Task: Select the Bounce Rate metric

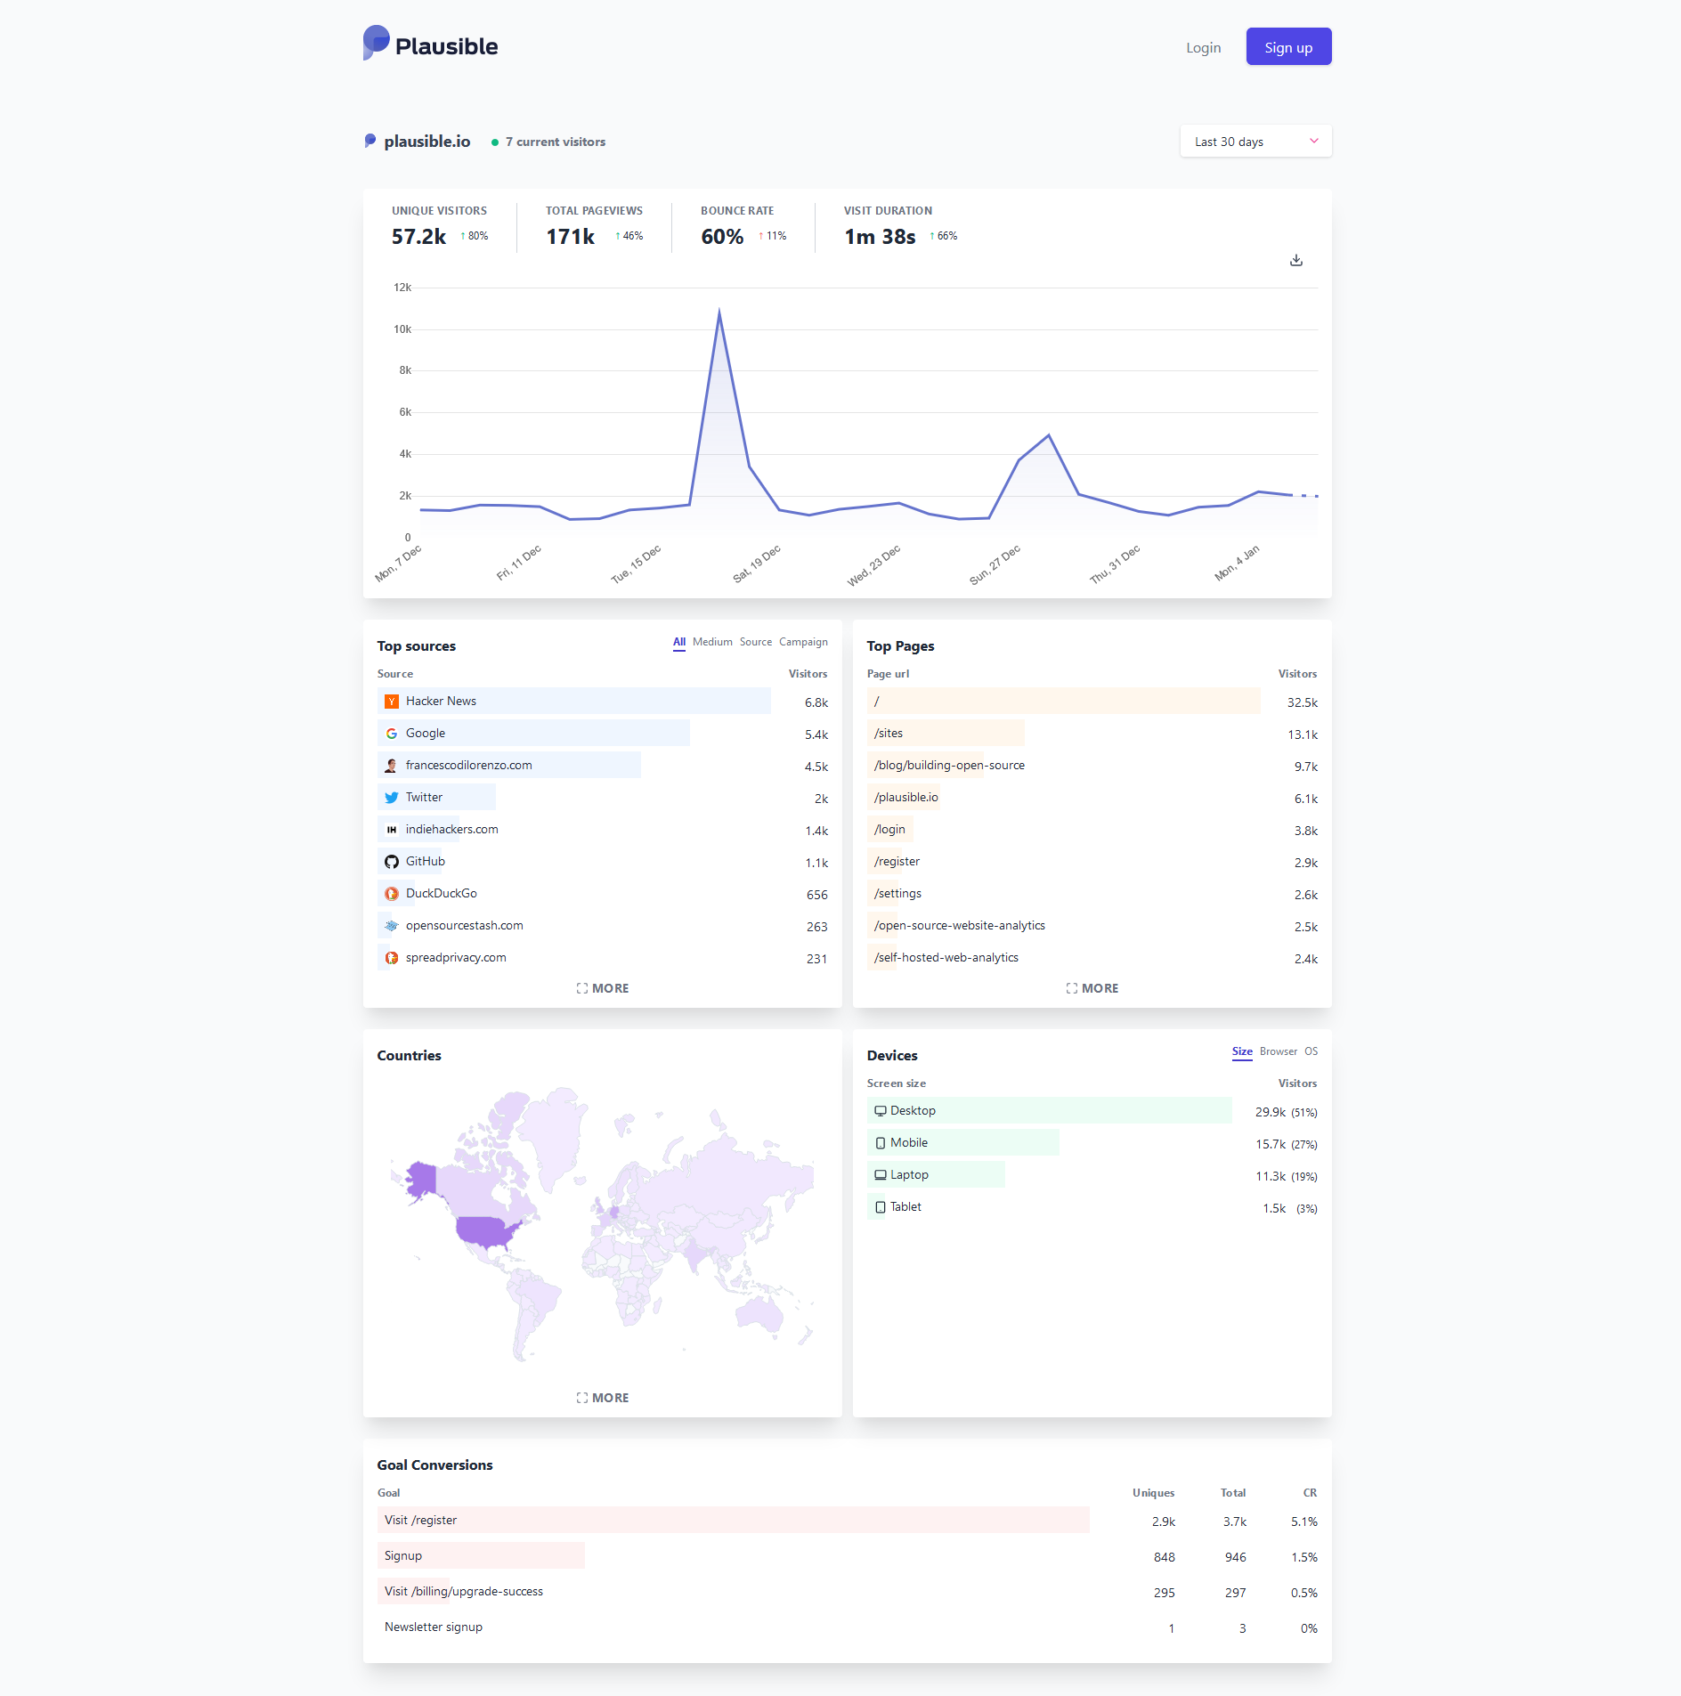Action: tap(743, 226)
